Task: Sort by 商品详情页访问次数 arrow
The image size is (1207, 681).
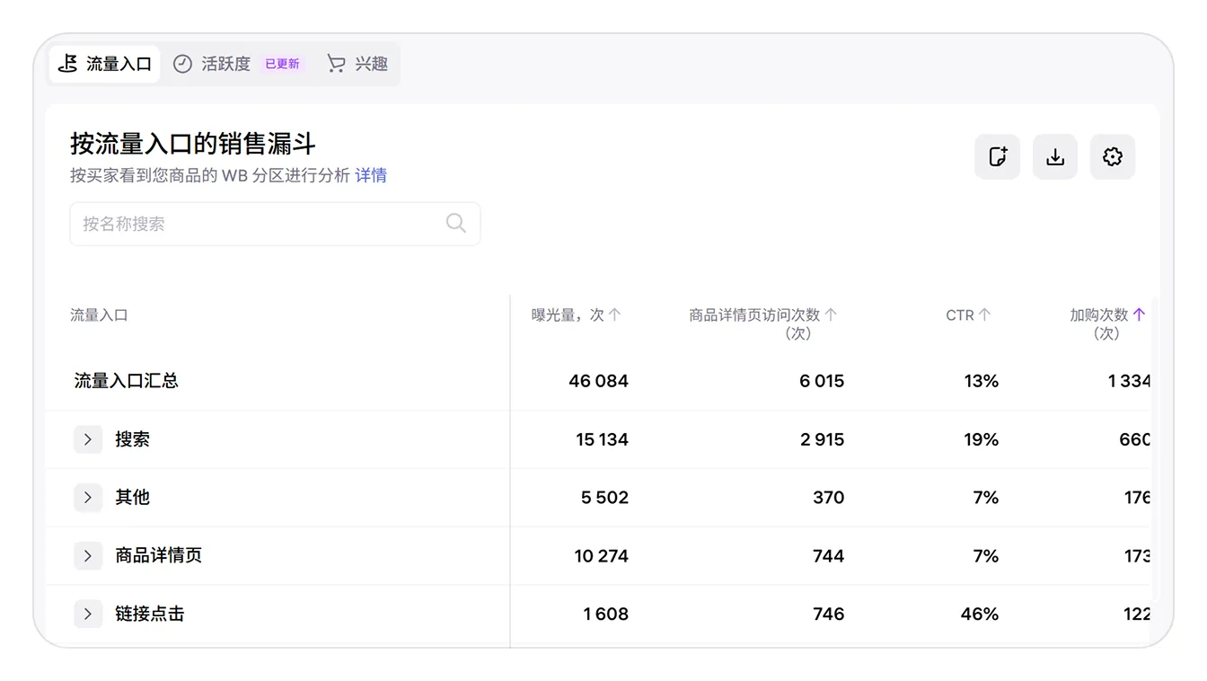Action: pos(831,315)
